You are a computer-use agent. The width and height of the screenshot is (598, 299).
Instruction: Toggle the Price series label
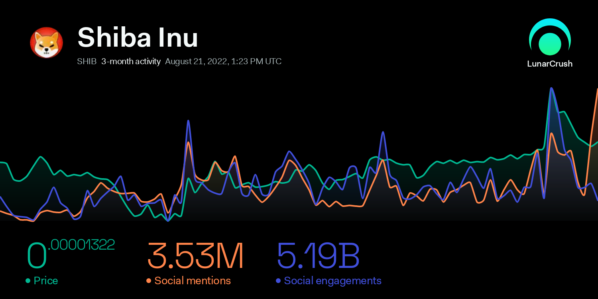pos(46,281)
